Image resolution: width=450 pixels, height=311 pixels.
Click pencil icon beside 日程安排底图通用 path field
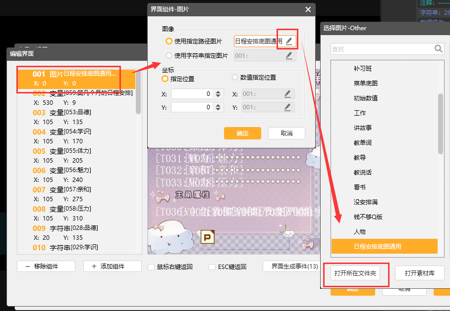tap(289, 42)
